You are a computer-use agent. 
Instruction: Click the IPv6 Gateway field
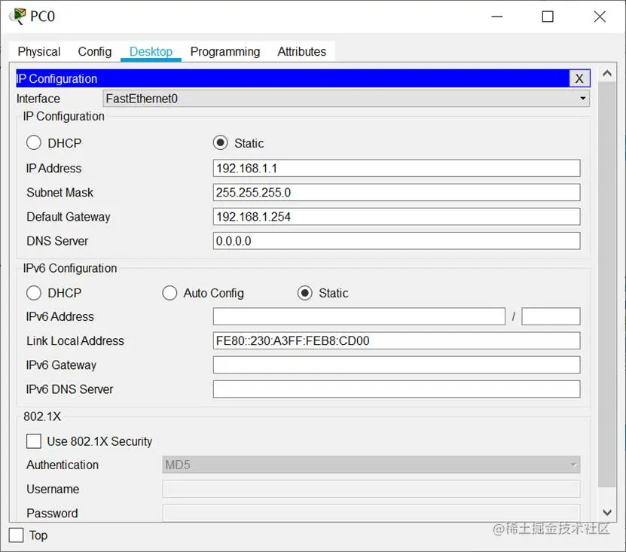[x=396, y=364]
